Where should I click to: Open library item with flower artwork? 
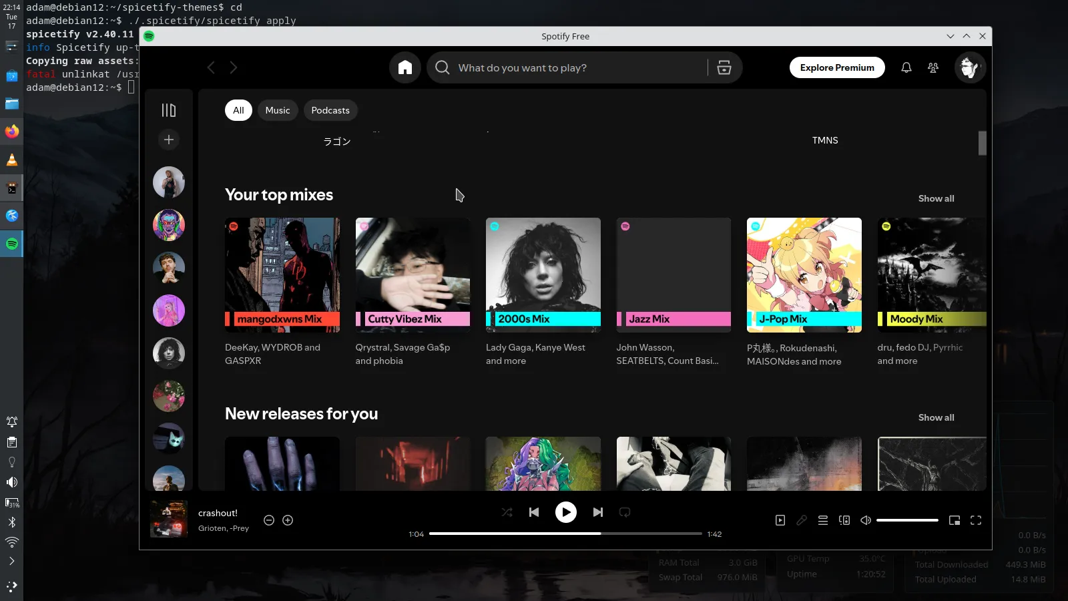pyautogui.click(x=169, y=396)
